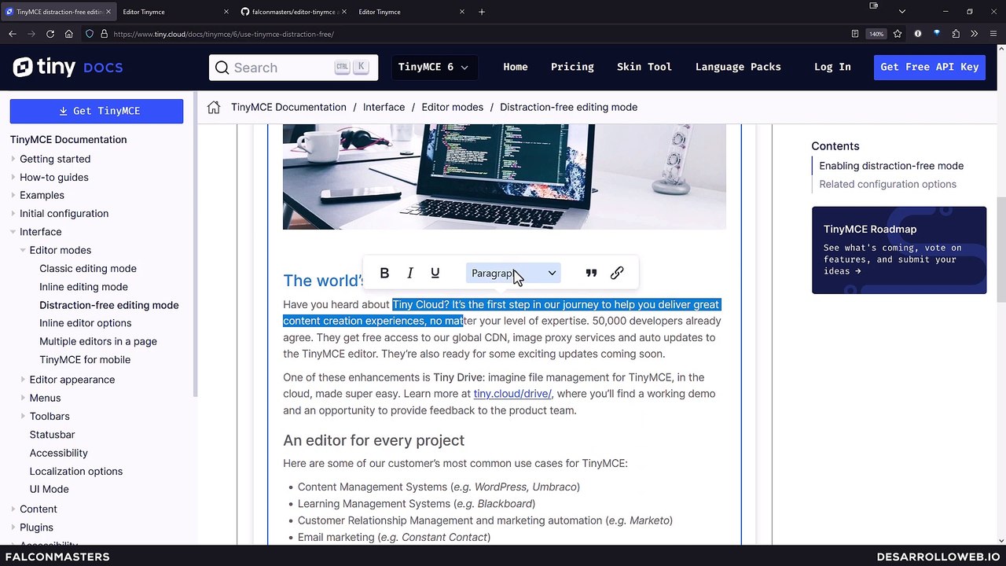The height and width of the screenshot is (566, 1006).
Task: Click the laptop image in the editor
Action: [505, 177]
